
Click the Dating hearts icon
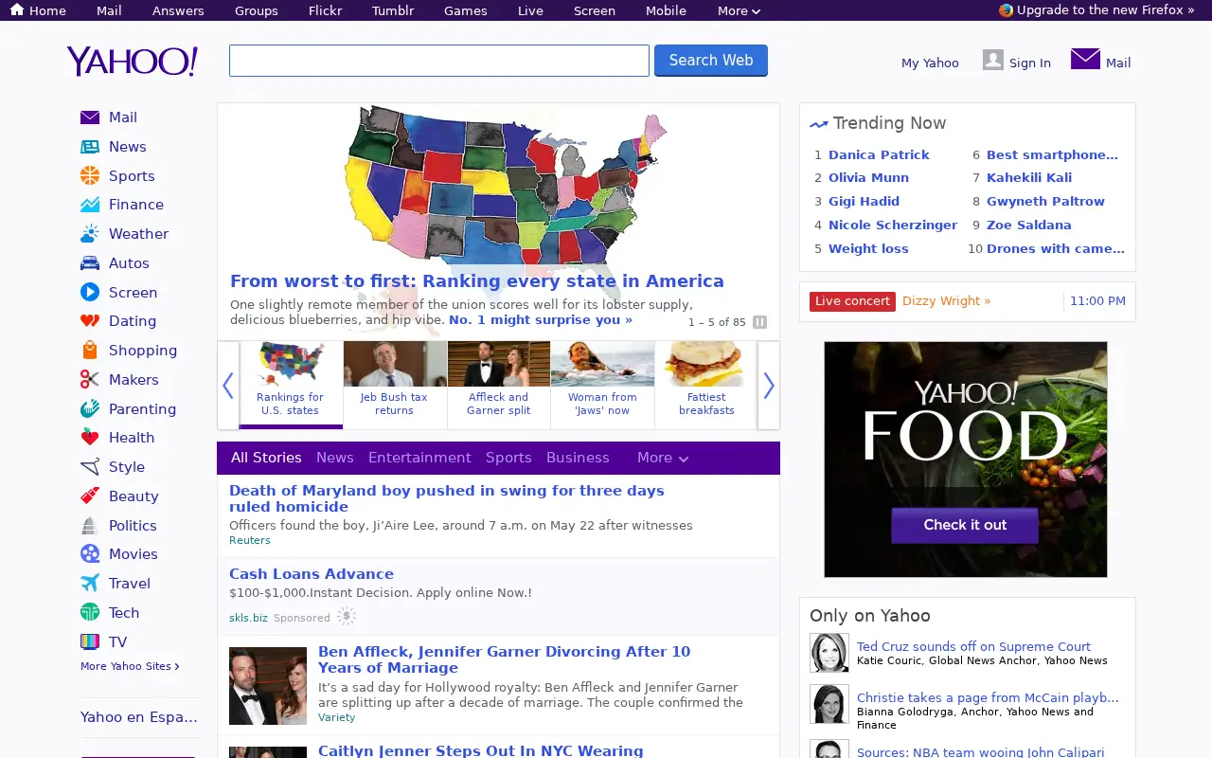pos(90,321)
